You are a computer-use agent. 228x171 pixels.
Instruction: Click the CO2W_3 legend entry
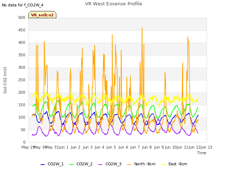110,164
